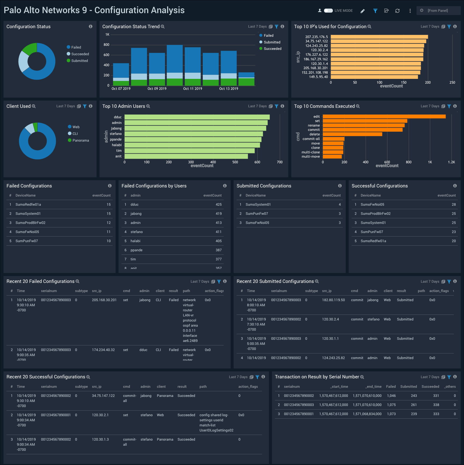Click the copy icon on Top 10 Admin Users

[x=271, y=106]
